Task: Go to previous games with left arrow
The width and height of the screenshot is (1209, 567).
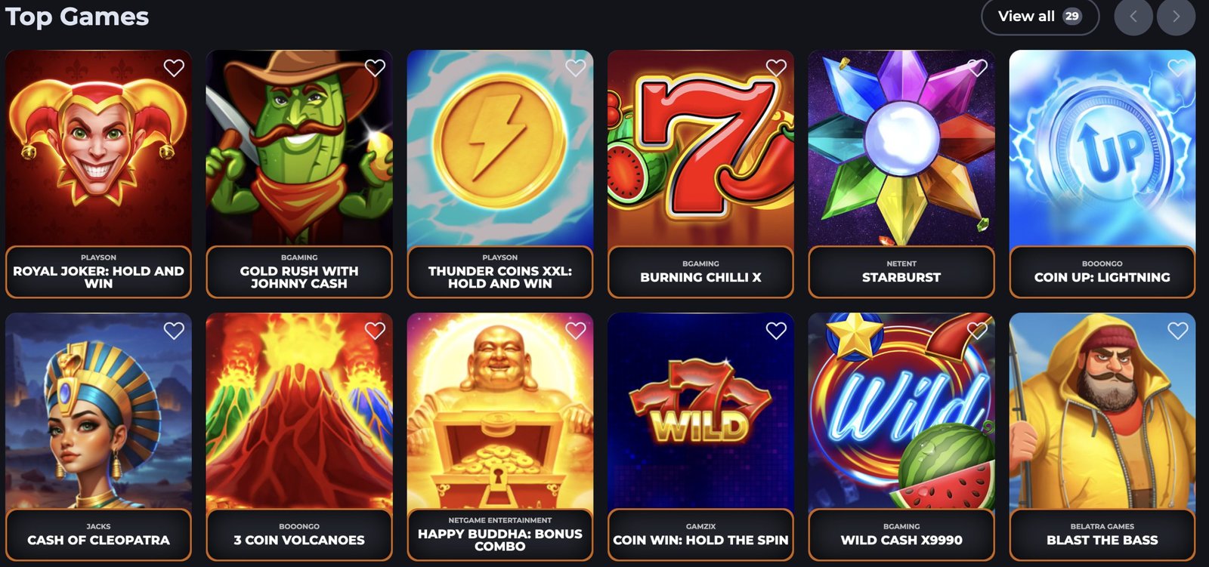Action: [x=1133, y=17]
